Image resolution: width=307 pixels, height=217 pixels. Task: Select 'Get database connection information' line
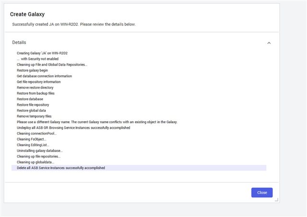click(44, 76)
